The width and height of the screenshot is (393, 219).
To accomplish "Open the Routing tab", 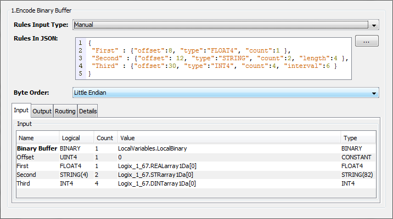I will click(65, 111).
